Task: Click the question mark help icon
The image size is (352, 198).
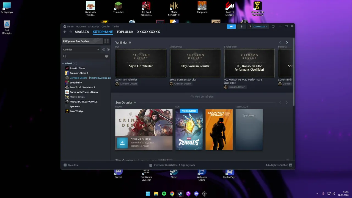Action: click(250, 27)
